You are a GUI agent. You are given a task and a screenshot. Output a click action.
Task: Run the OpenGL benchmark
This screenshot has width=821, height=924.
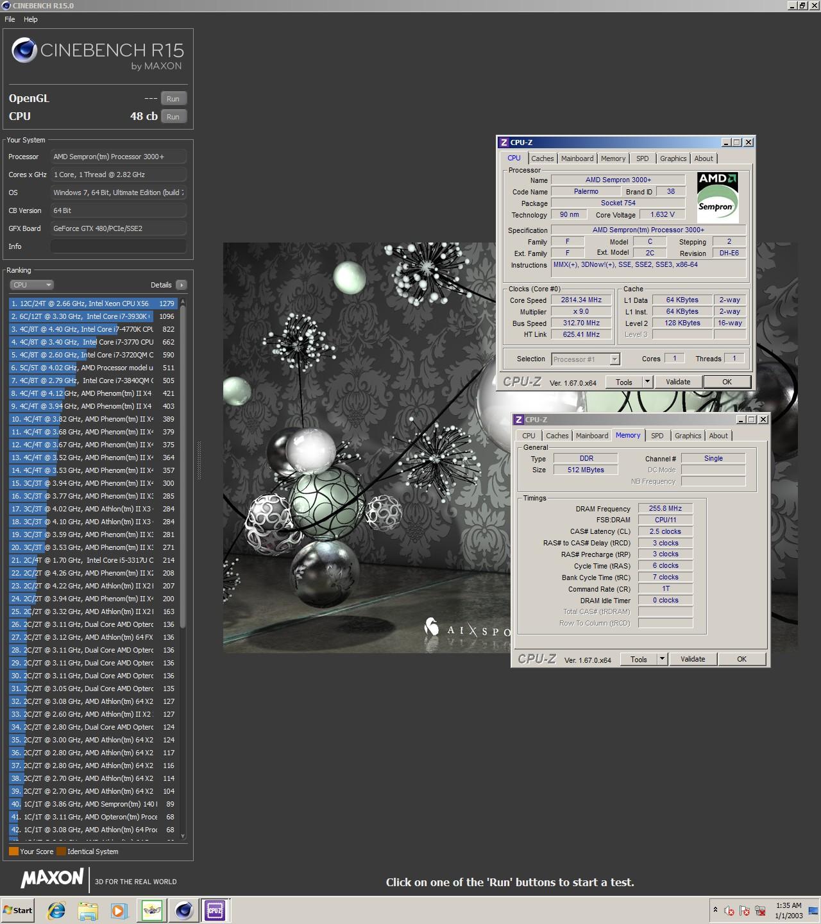tap(173, 98)
